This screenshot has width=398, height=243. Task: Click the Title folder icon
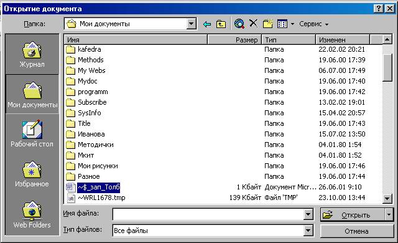70,123
